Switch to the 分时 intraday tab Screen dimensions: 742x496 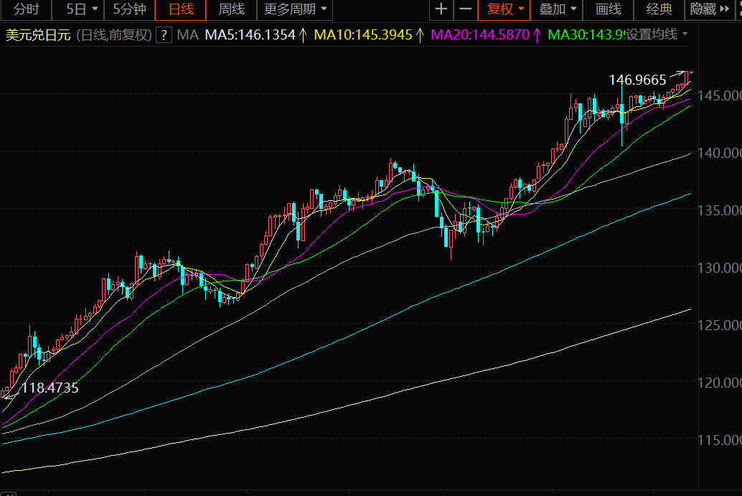click(26, 9)
